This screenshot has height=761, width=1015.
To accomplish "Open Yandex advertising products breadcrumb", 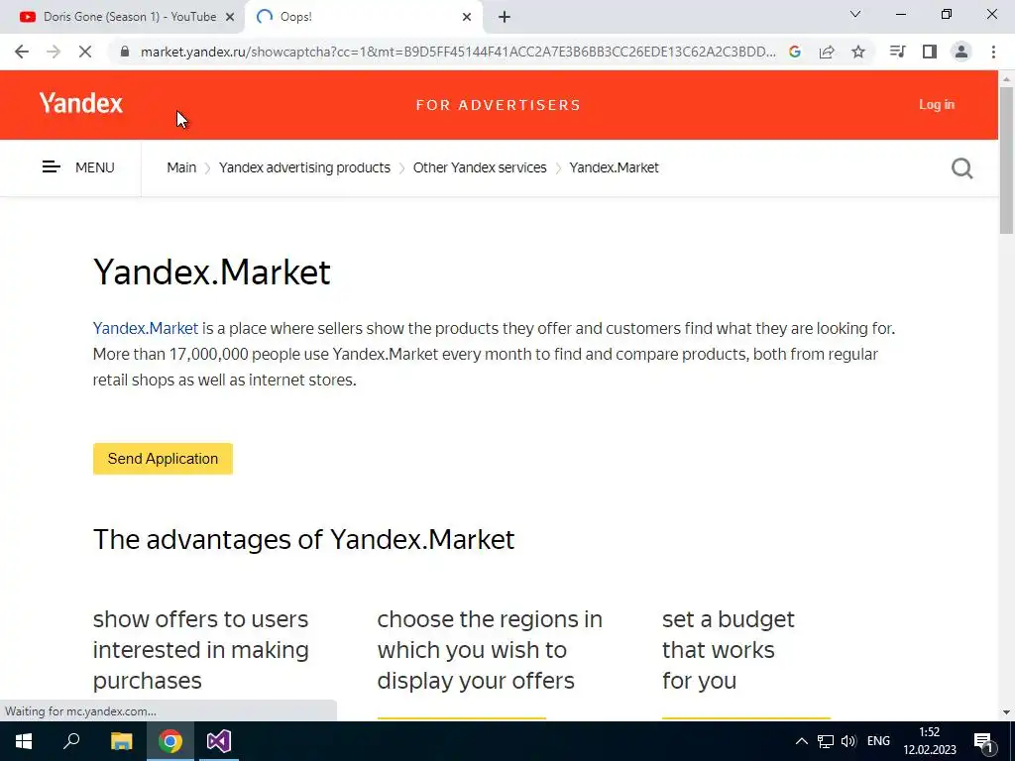I will coord(304,167).
